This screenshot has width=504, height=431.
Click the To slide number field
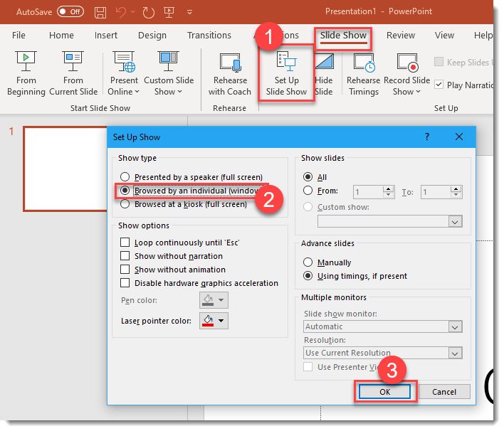[x=436, y=192]
